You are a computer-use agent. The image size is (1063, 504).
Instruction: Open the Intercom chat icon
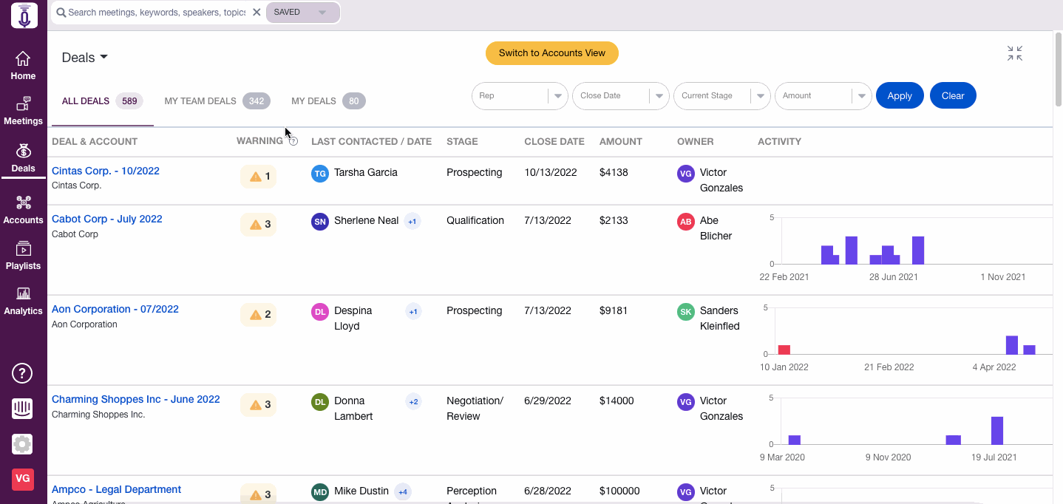[22, 409]
